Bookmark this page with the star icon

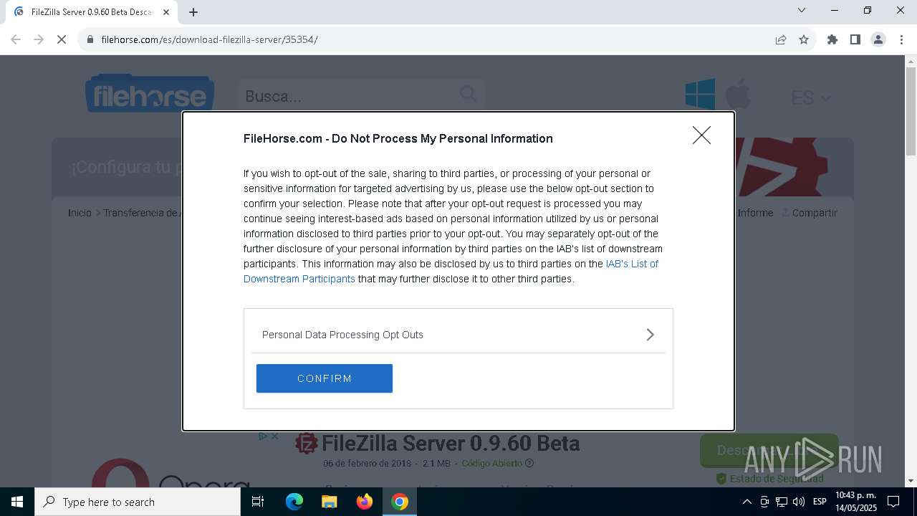pyautogui.click(x=804, y=39)
